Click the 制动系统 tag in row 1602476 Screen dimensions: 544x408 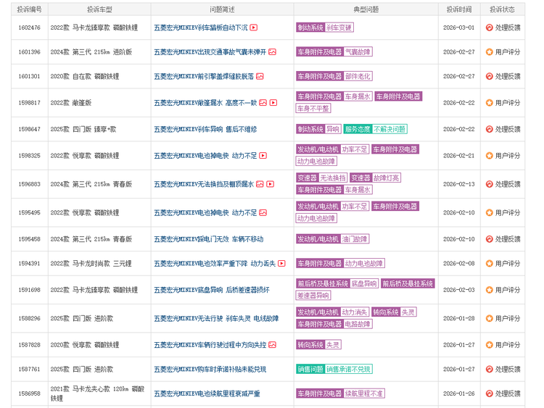pos(310,28)
